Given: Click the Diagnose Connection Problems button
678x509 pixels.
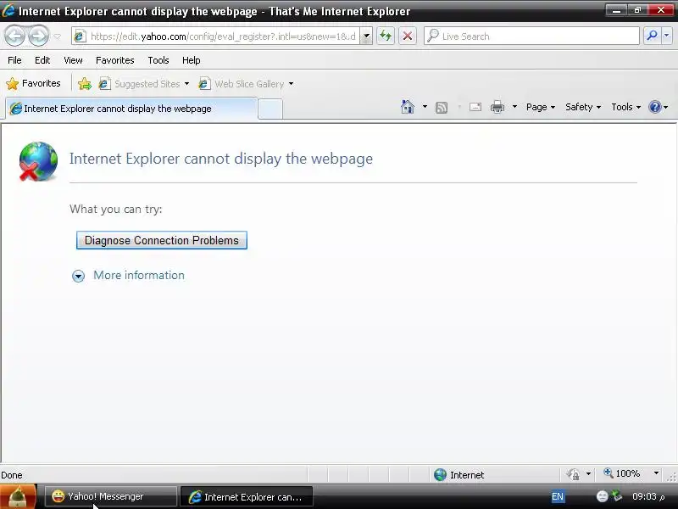Looking at the screenshot, I should [x=162, y=240].
